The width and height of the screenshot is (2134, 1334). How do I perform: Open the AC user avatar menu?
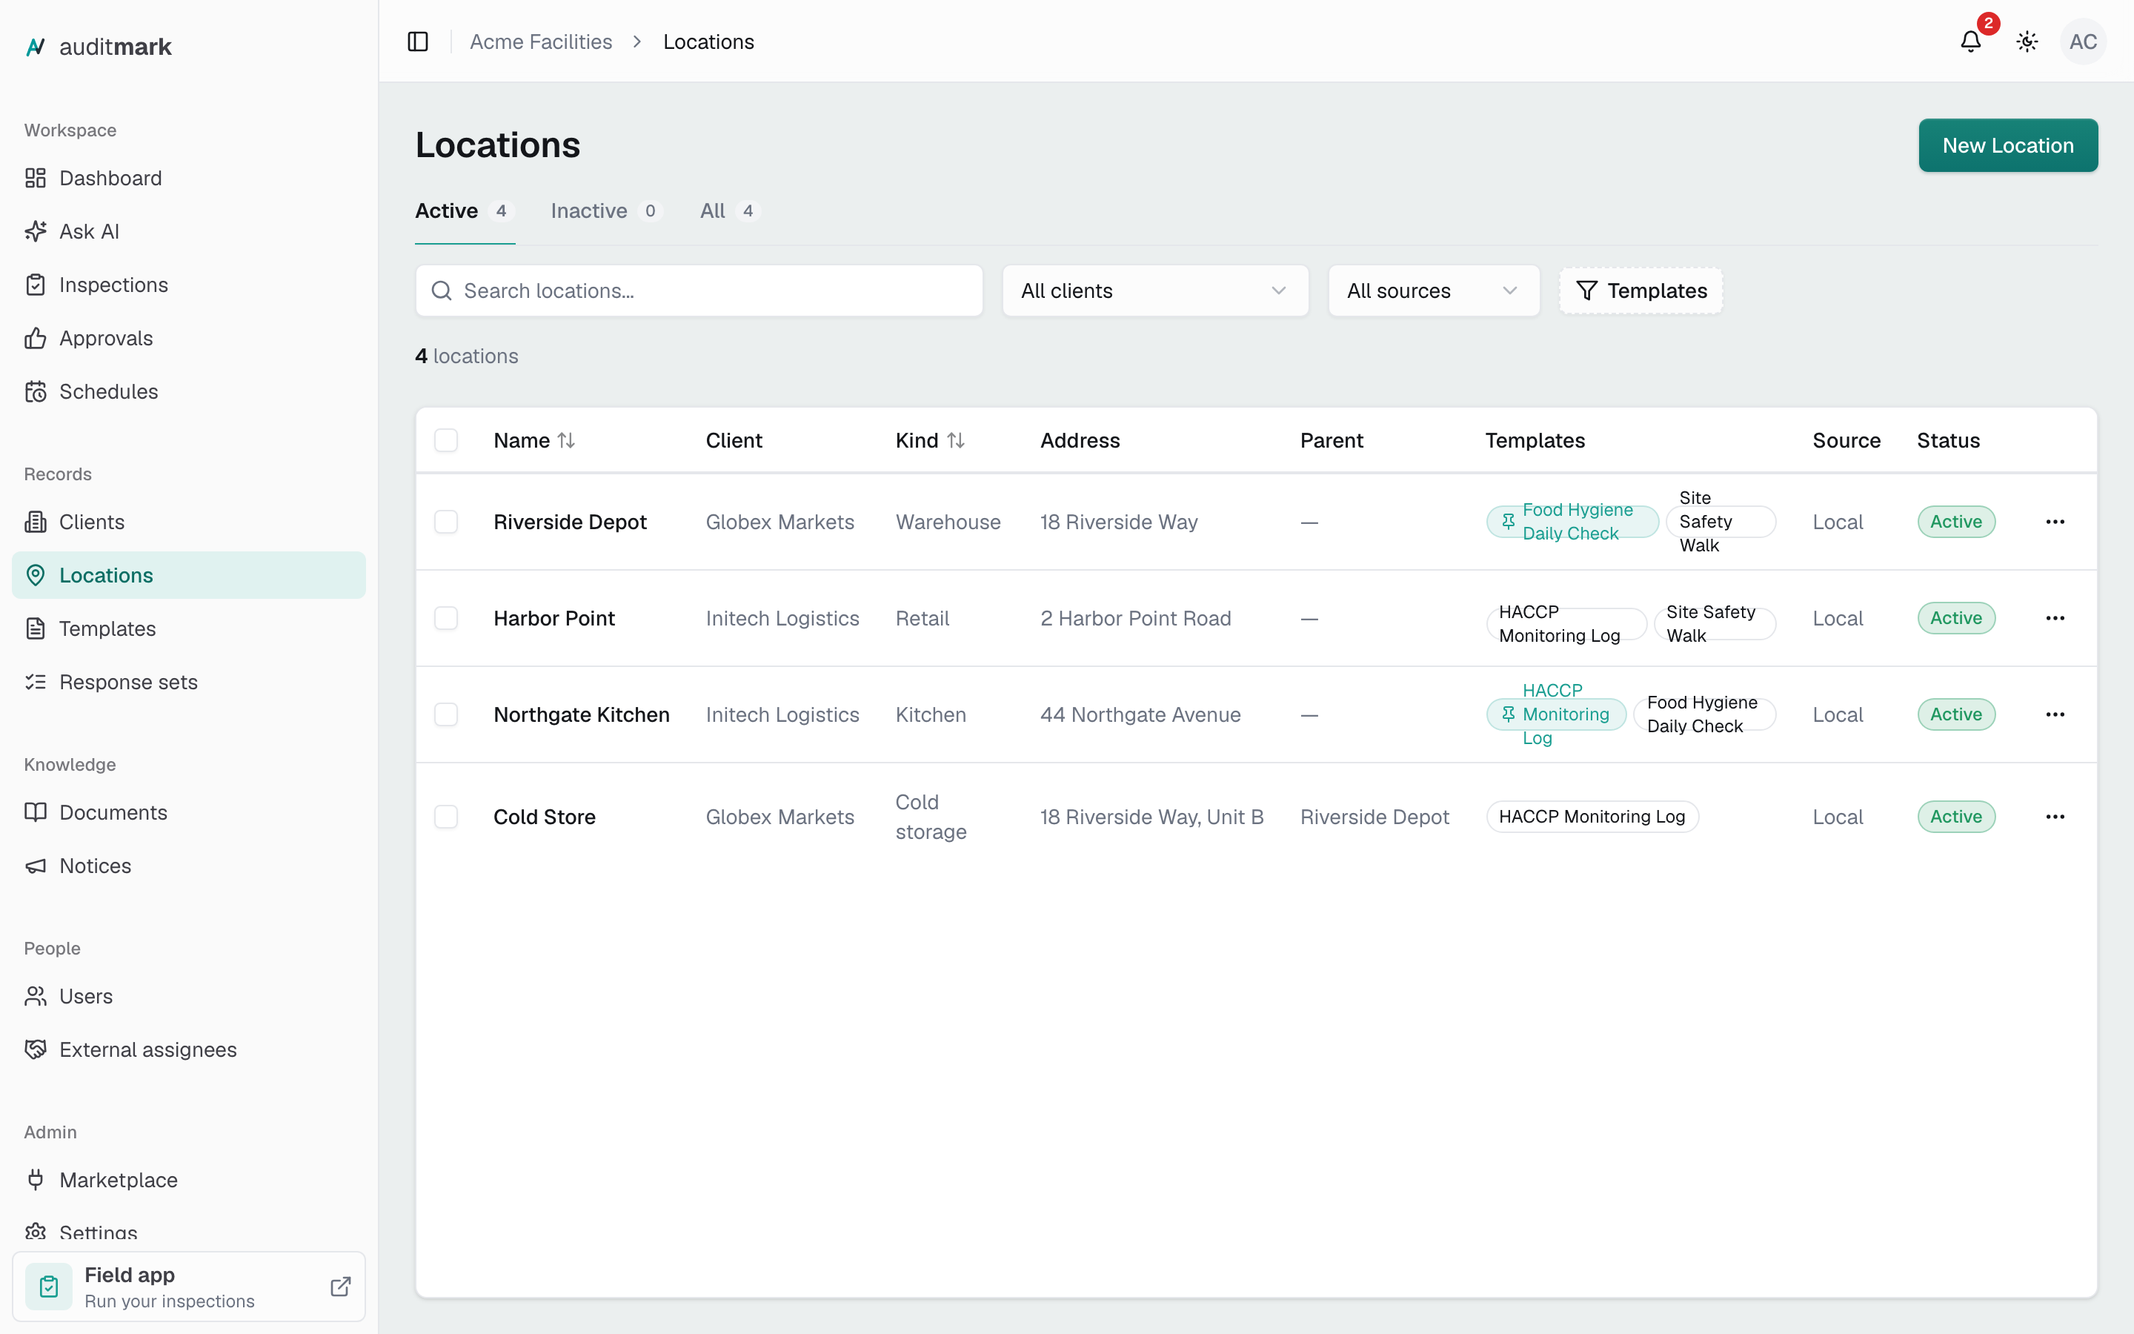(x=2083, y=42)
